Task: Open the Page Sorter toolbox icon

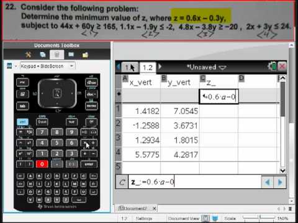Action: point(43,55)
